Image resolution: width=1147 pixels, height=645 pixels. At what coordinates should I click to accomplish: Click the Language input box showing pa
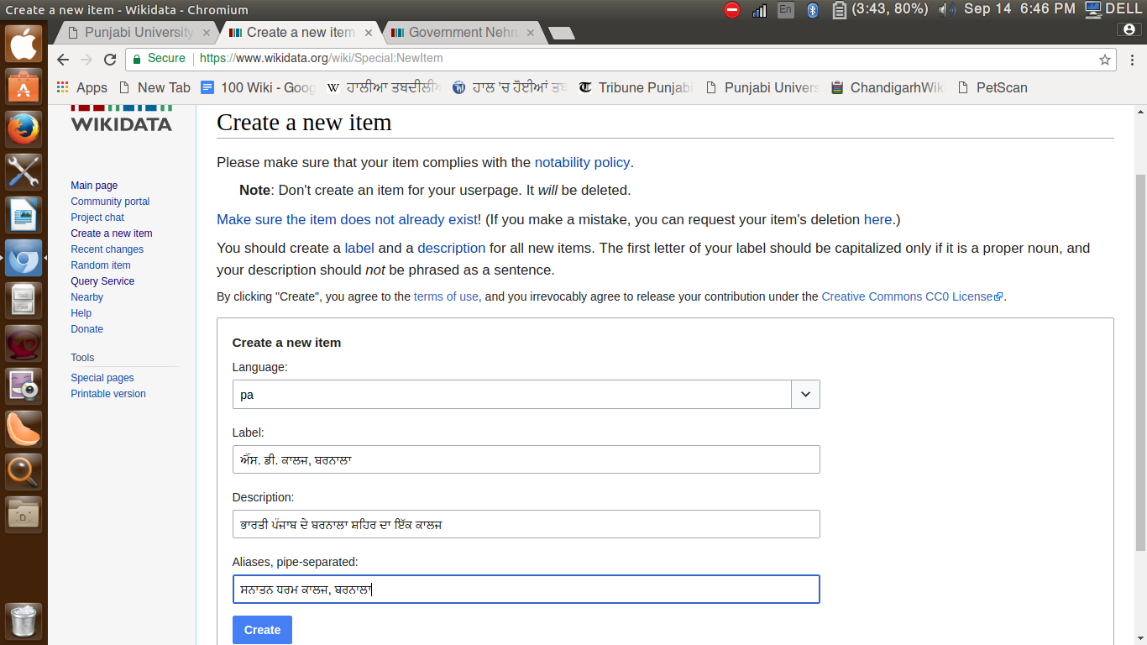coord(512,395)
